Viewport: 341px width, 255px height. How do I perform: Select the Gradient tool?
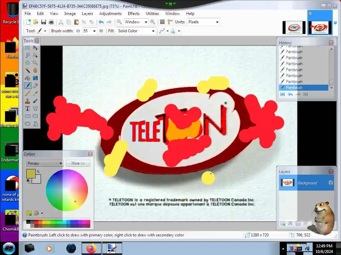[35, 78]
